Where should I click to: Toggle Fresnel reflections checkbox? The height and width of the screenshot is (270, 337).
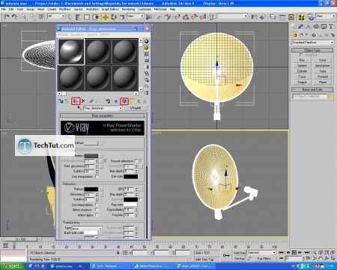tap(136, 160)
